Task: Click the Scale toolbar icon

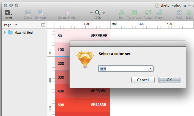Action: [189, 13]
